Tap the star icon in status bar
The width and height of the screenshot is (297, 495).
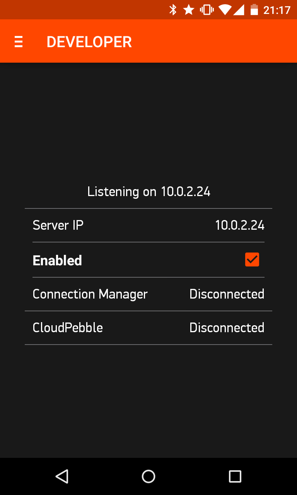pyautogui.click(x=189, y=10)
